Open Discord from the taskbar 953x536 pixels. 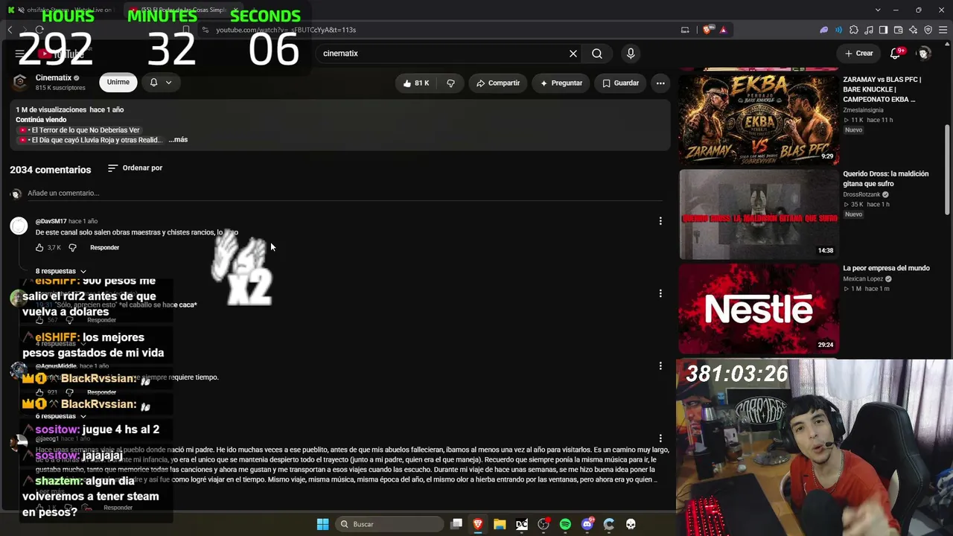587,524
